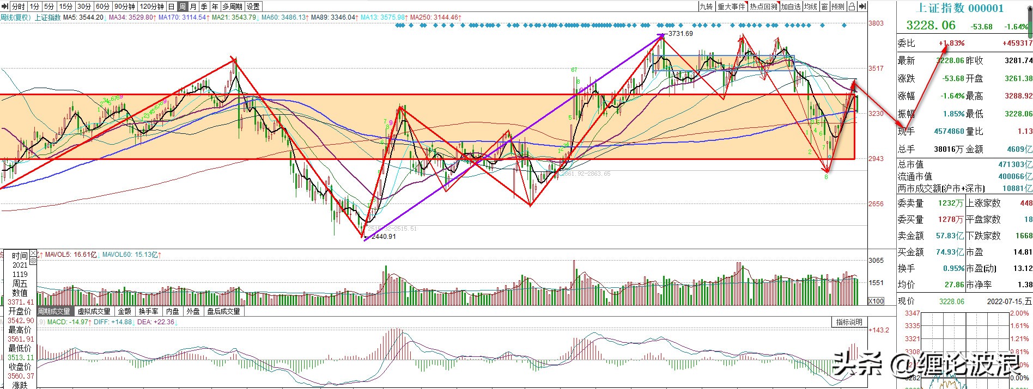Click the 2022-07-15 date in quote panel

point(1006,301)
